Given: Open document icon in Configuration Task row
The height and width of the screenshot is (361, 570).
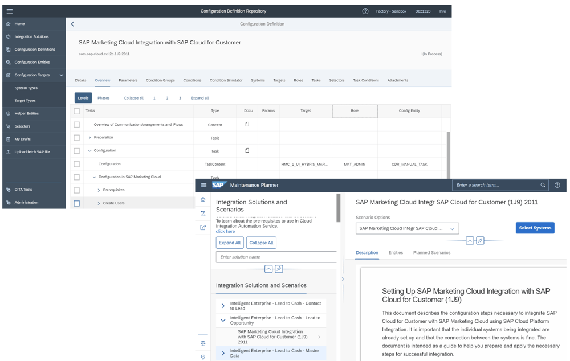Looking at the screenshot, I should (247, 150).
